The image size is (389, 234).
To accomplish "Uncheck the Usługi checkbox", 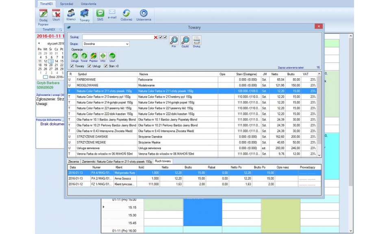I will click(x=89, y=66).
